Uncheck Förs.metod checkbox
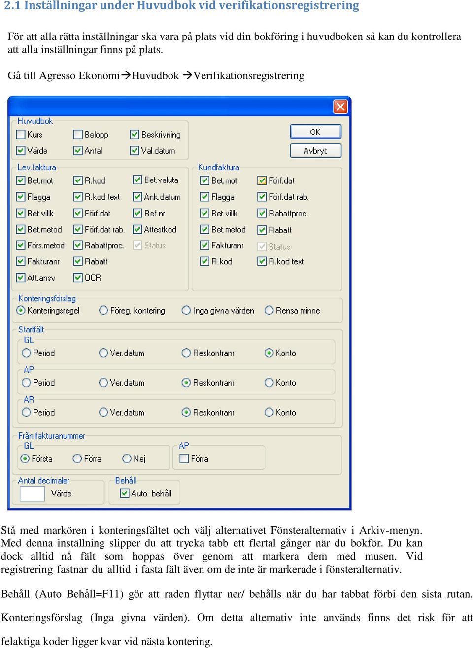Viewport: 473px width, 648px height. [x=21, y=245]
